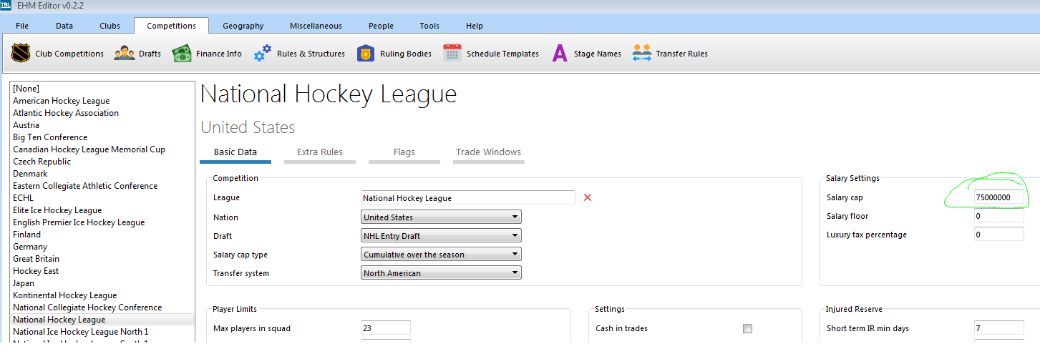This screenshot has height=364, width=1040.
Task: Open Transfer Rules
Action: click(x=670, y=54)
